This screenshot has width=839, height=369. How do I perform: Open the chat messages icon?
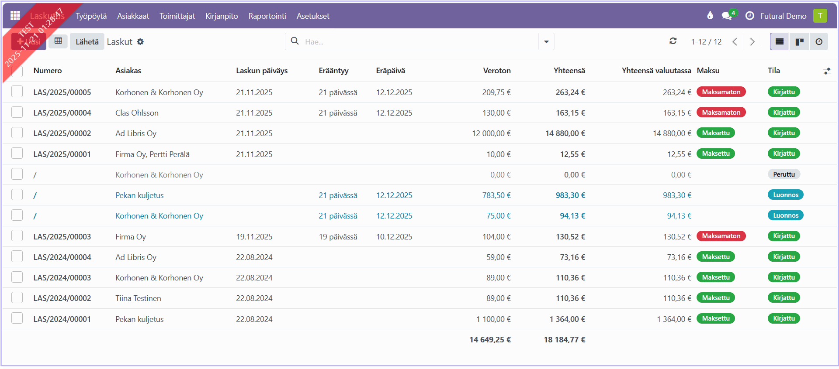[x=727, y=16]
